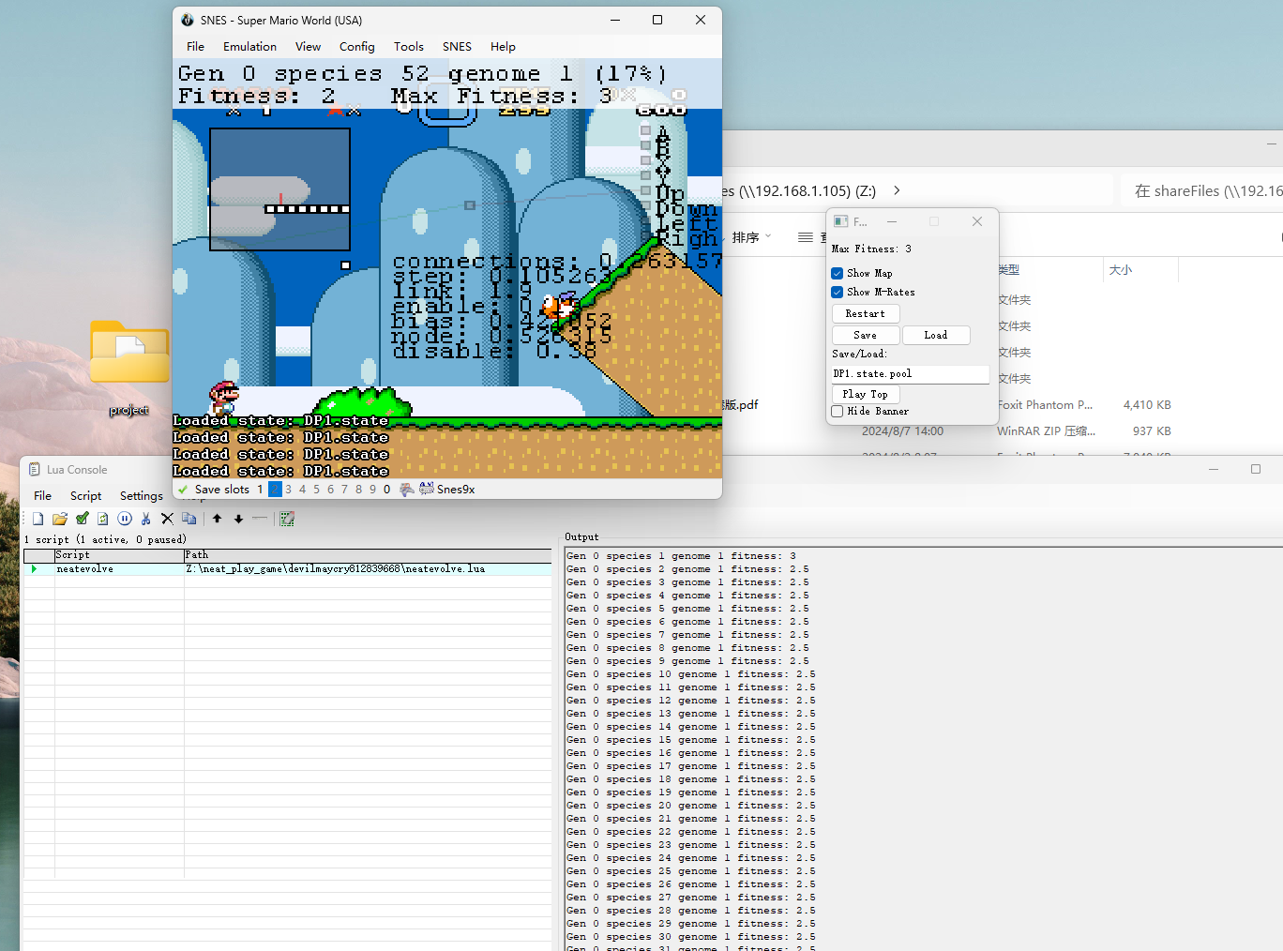
Task: Pause script via the blue pause icon
Action: (x=125, y=519)
